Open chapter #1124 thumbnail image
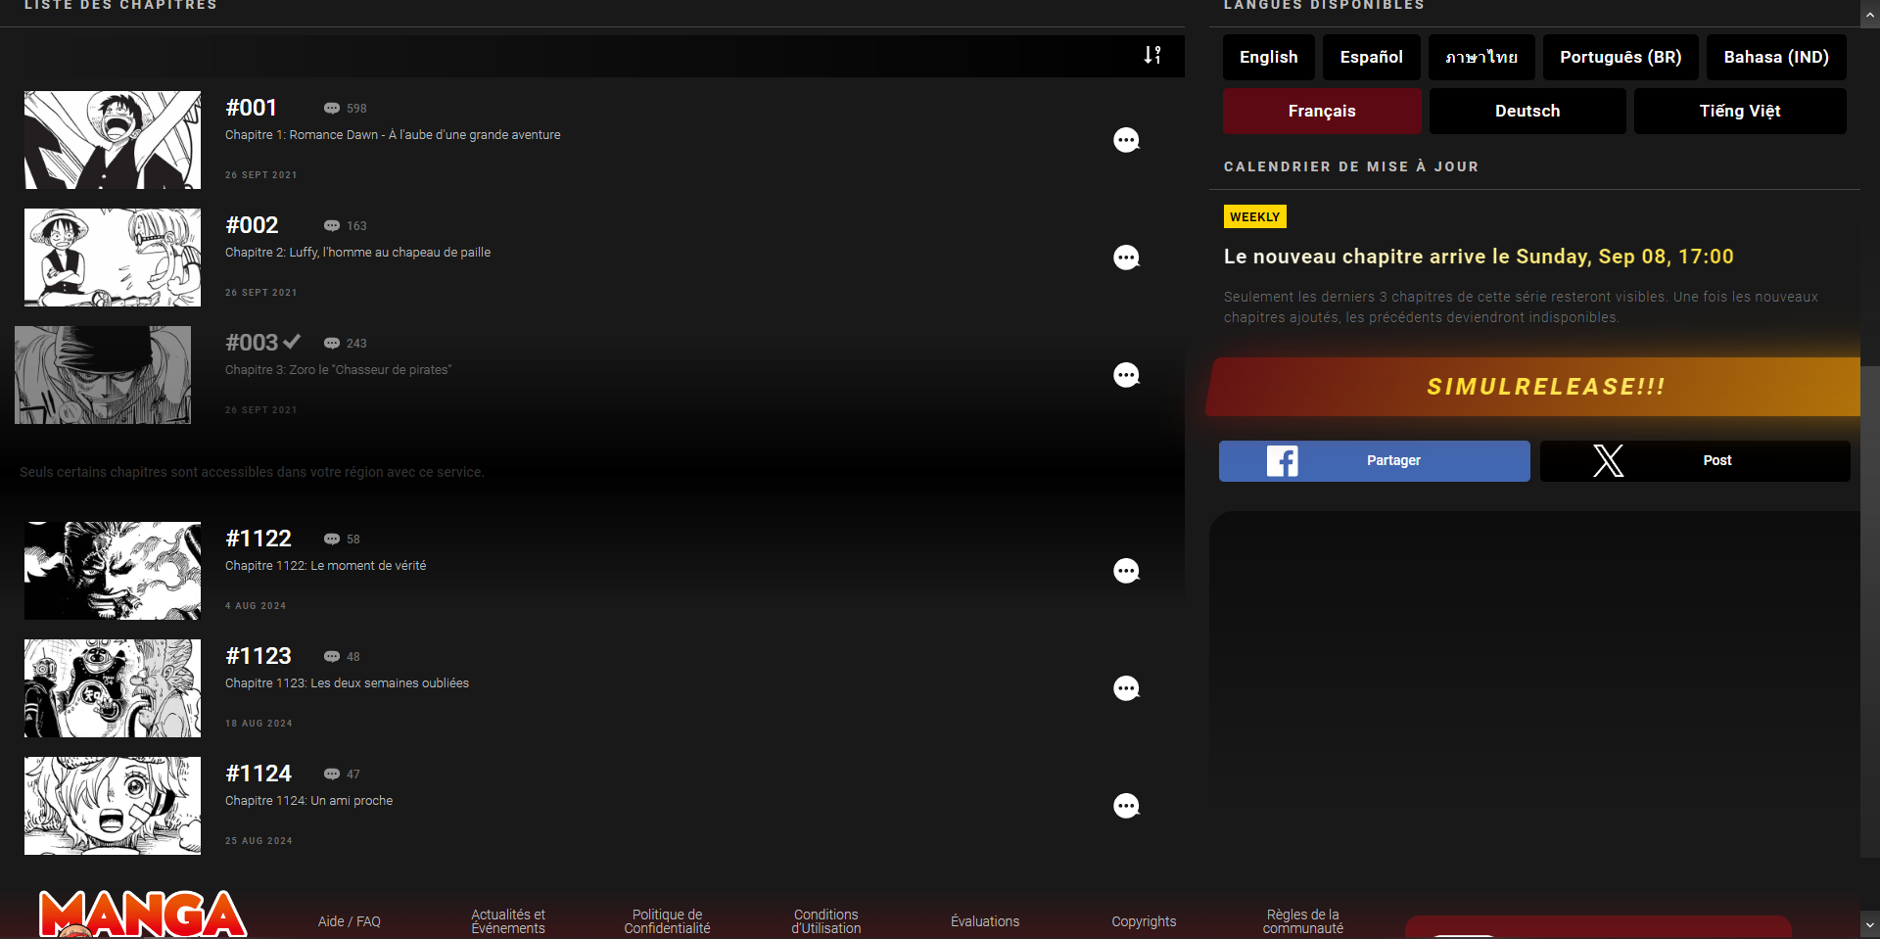1880x939 pixels. pos(113,806)
